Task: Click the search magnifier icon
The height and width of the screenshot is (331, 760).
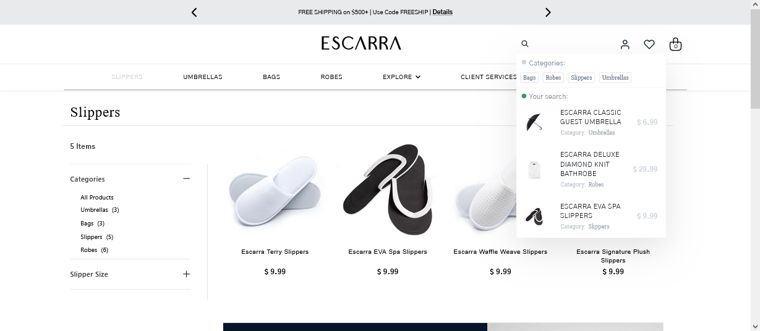Action: (525, 44)
